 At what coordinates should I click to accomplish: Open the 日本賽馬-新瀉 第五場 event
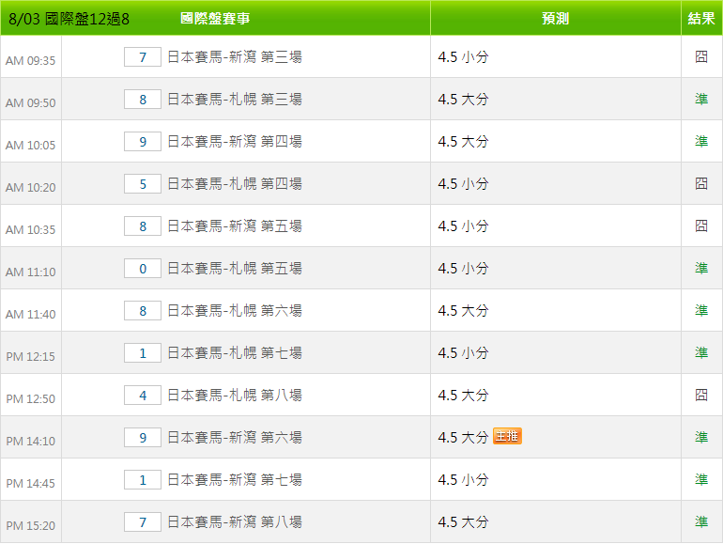click(235, 226)
